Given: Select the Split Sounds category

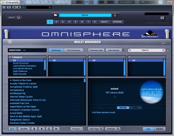Looking at the screenshot, I should tap(20, 74).
